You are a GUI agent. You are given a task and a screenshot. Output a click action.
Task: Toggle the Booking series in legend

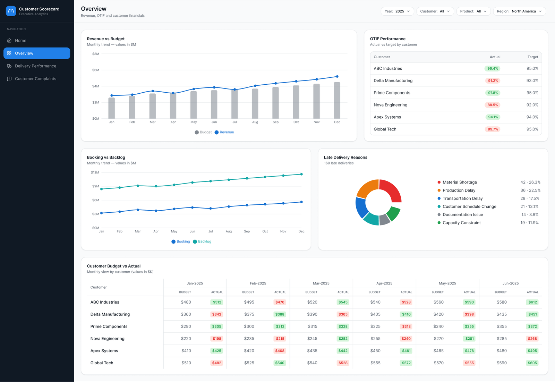[181, 241]
